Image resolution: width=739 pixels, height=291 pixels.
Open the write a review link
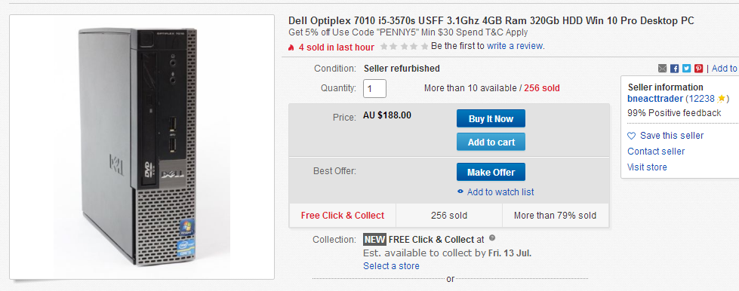tap(515, 46)
